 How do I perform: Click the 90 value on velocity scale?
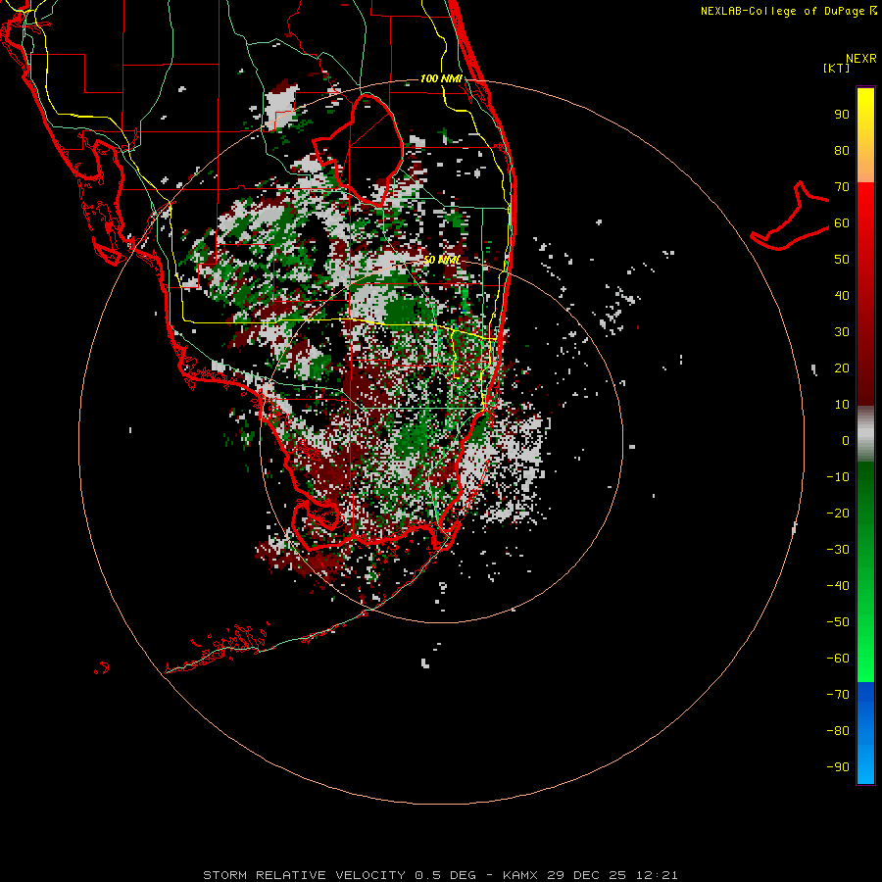[x=842, y=115]
